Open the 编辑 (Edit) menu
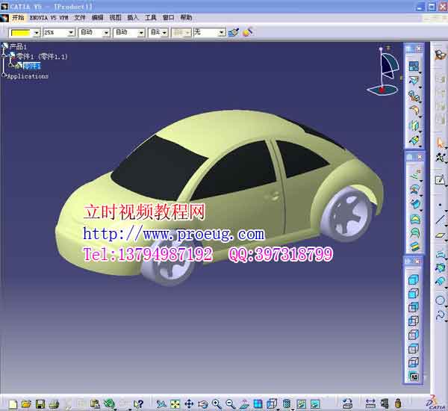The height and width of the screenshot is (411, 448). [97, 18]
